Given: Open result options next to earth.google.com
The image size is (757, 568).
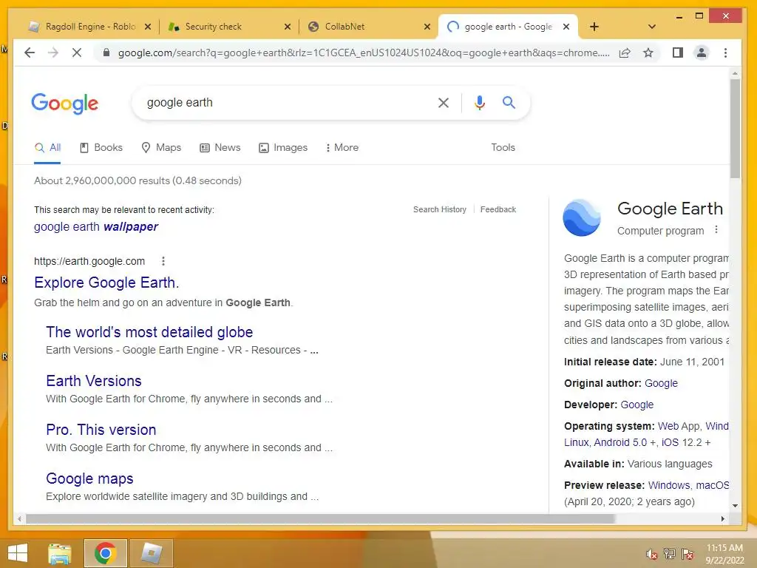Looking at the screenshot, I should coord(163,261).
